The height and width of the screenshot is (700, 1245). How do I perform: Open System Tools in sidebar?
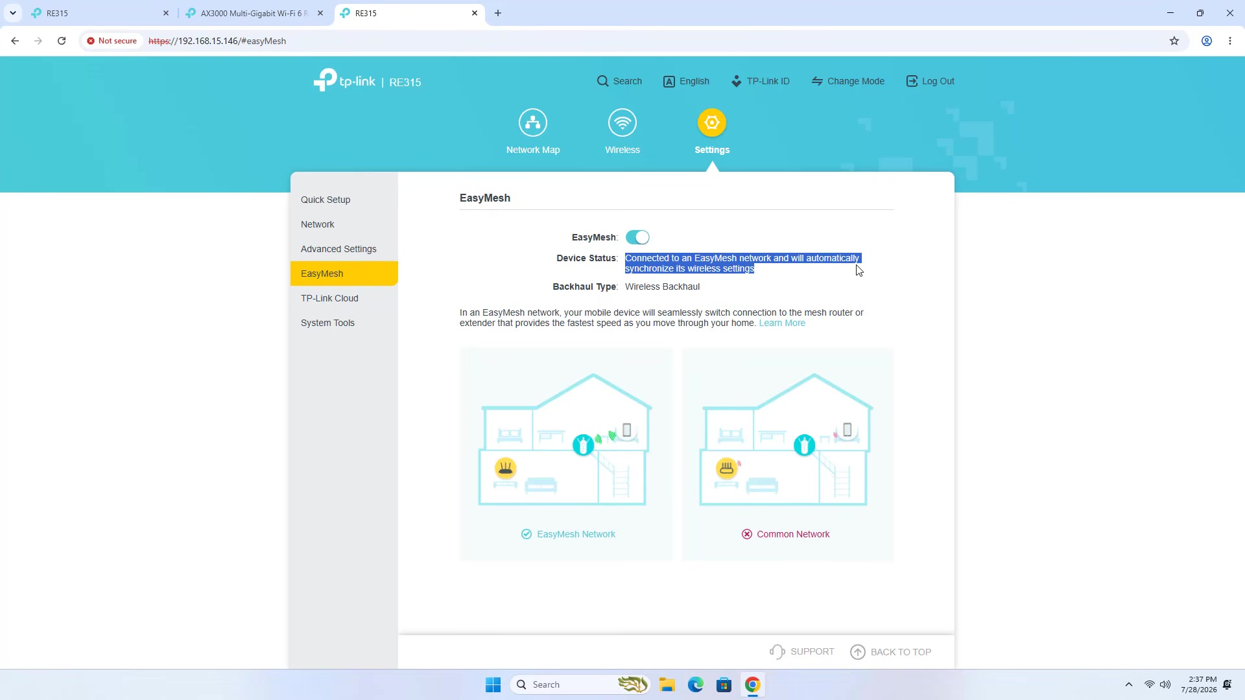click(344, 323)
